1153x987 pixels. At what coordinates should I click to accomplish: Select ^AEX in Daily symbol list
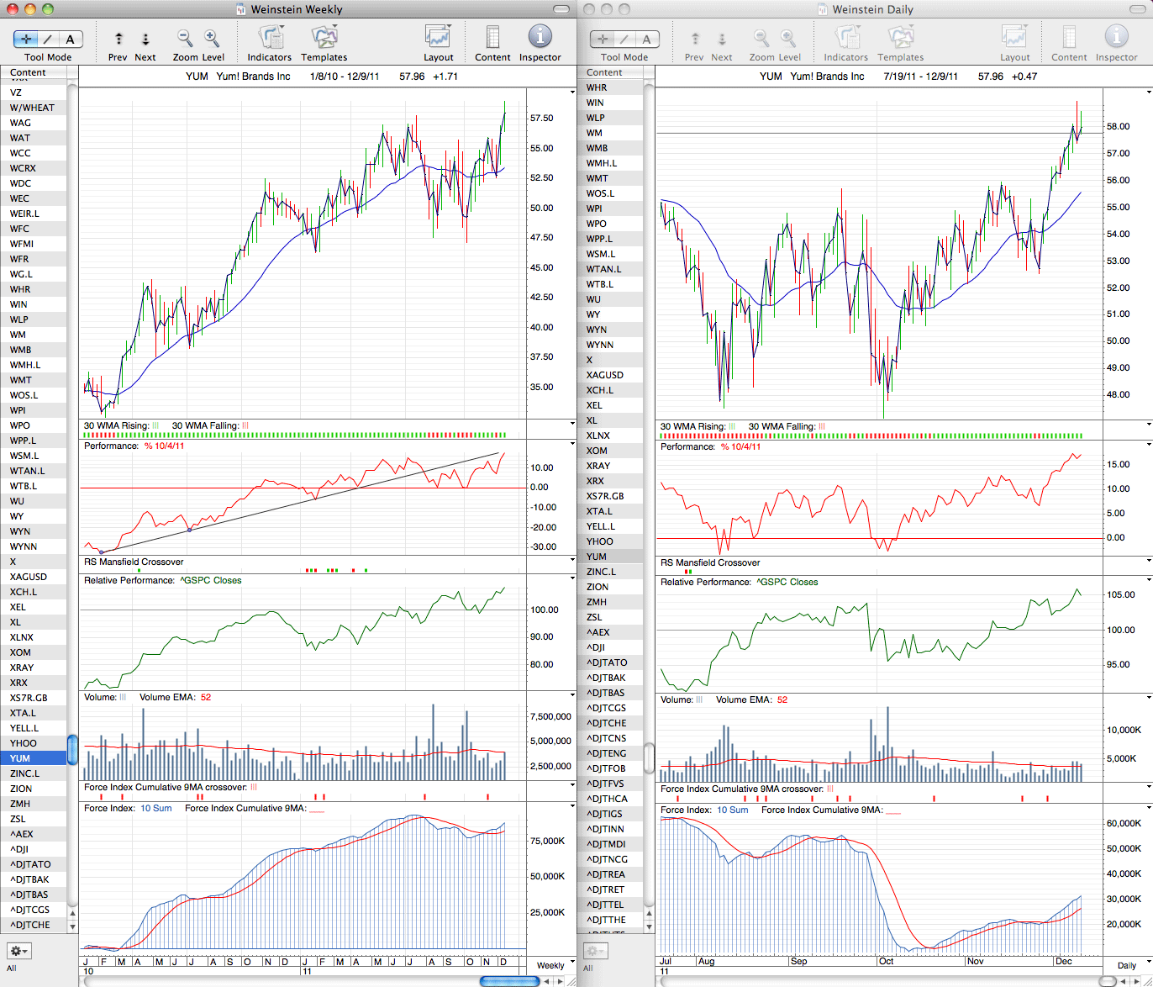610,632
